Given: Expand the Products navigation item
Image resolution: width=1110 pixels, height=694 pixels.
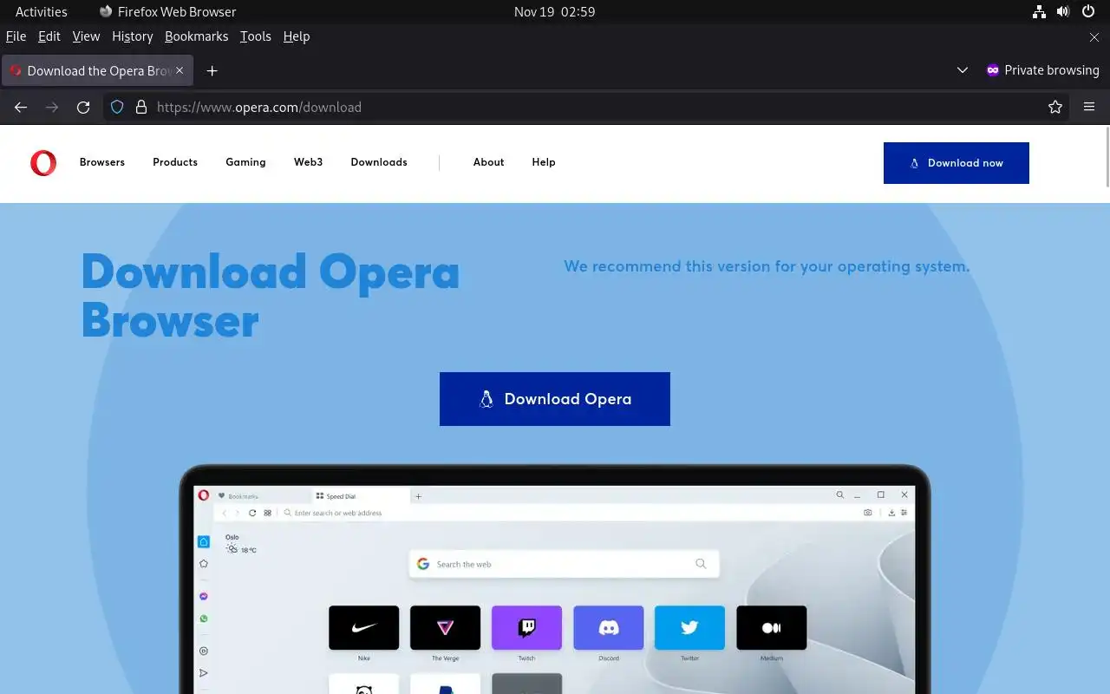Looking at the screenshot, I should click(175, 162).
